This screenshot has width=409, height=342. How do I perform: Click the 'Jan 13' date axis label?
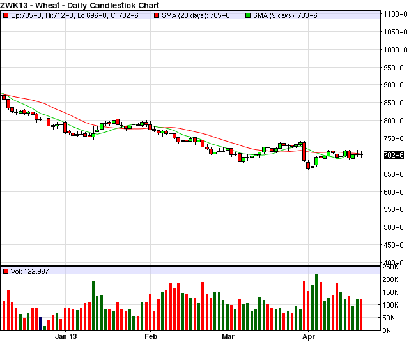tap(66, 336)
